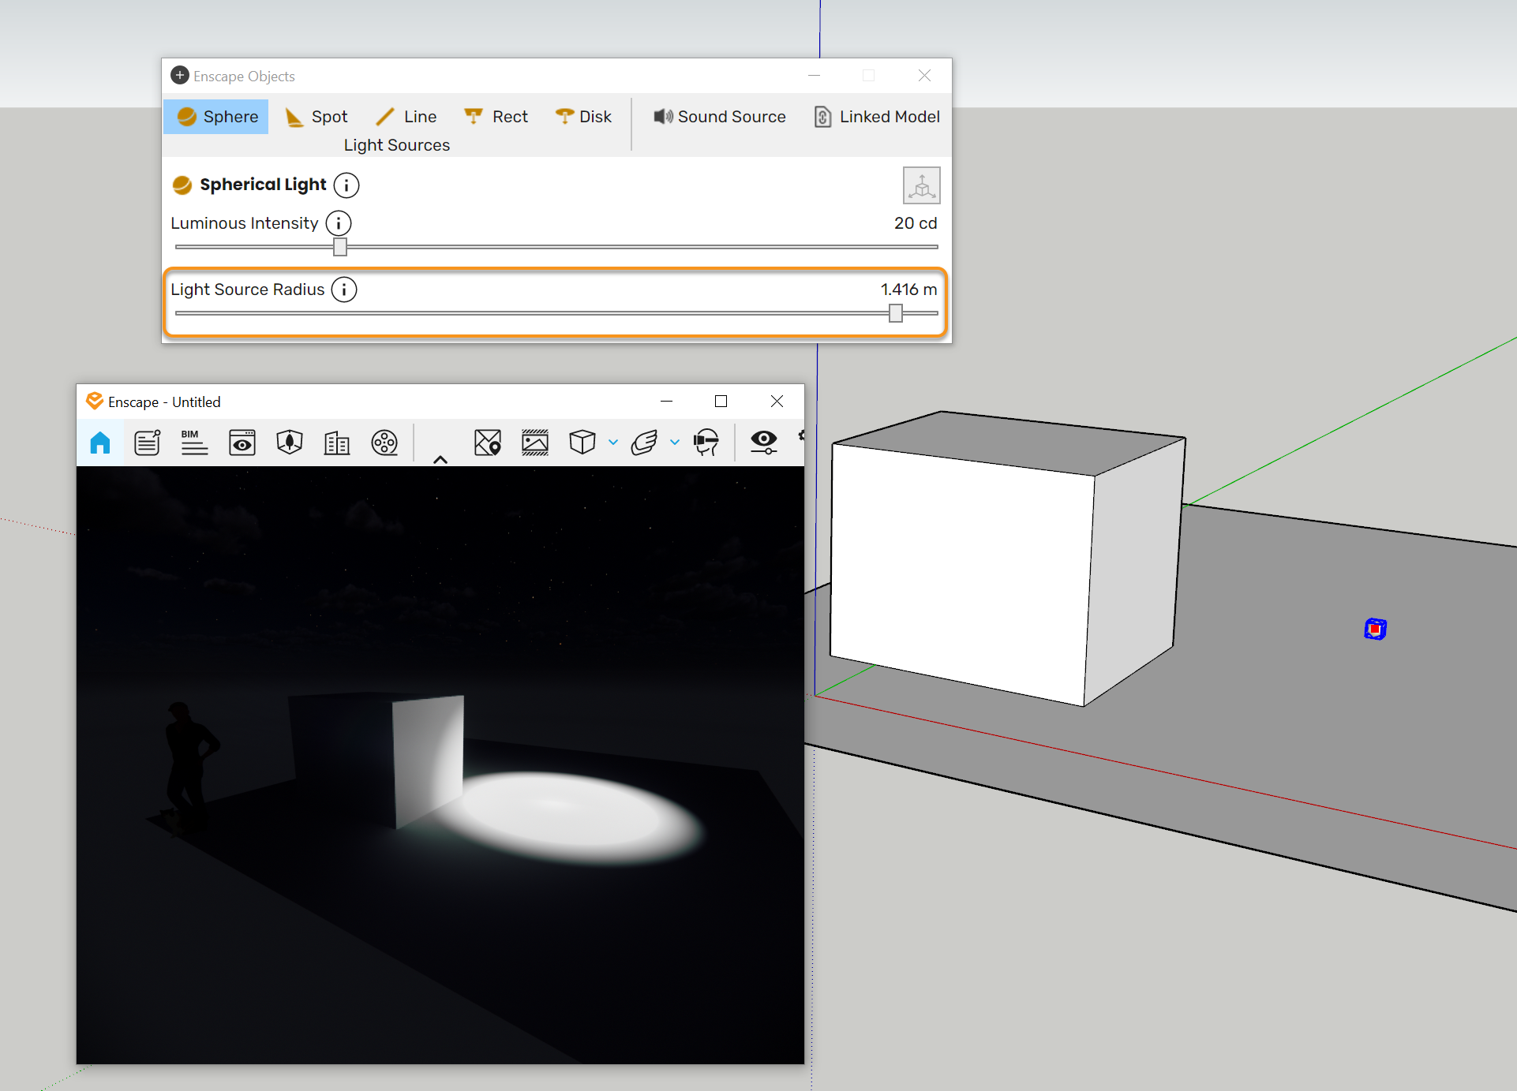Viewport: 1517px width, 1091px height.
Task: Open the Site Context buildings icon
Action: (337, 443)
